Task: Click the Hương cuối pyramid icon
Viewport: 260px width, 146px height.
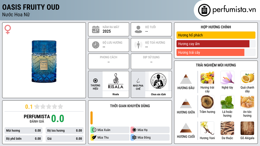Action: coord(186,128)
